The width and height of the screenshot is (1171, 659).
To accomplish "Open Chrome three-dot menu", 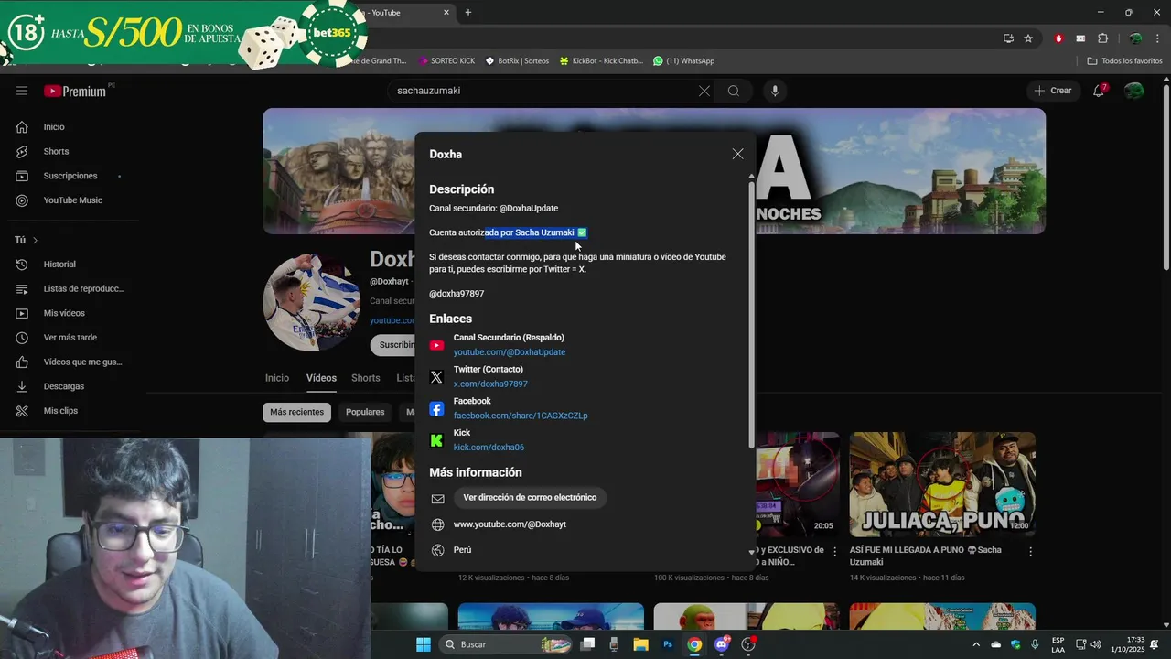I will (x=1158, y=38).
